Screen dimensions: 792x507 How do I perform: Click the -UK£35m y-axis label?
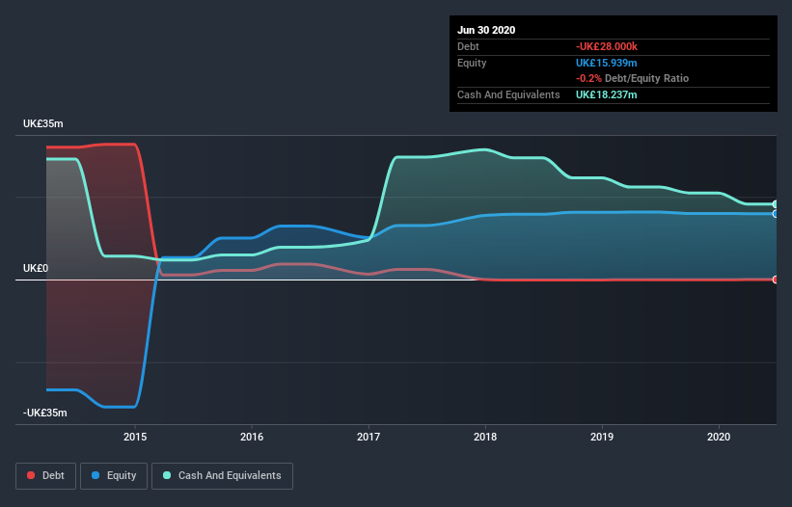point(45,413)
